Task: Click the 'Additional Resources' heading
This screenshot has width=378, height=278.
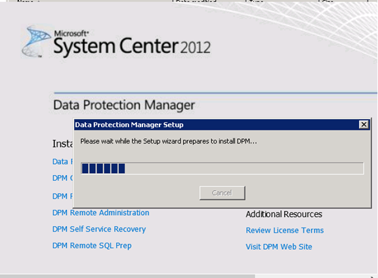Action: point(284,214)
